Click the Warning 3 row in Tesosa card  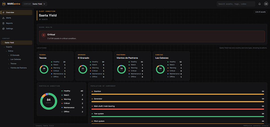(x=58, y=68)
